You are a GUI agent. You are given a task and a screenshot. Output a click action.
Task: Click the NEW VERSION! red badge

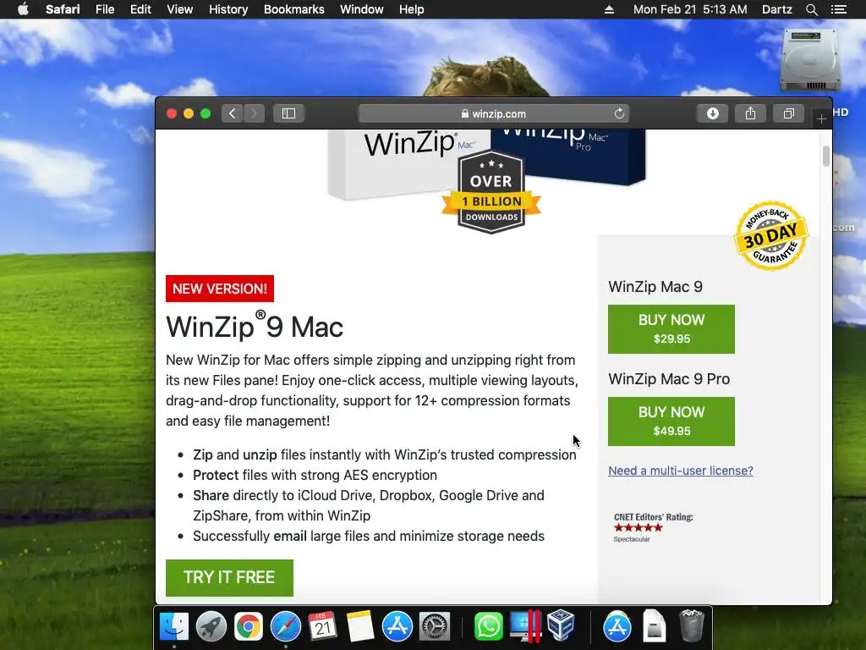pos(220,289)
